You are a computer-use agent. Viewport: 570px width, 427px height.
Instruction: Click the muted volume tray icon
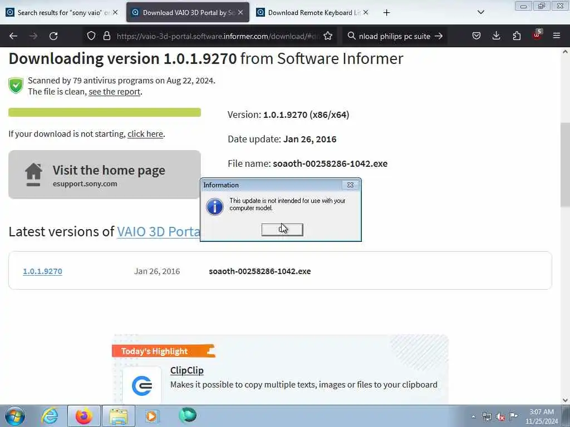tap(500, 416)
